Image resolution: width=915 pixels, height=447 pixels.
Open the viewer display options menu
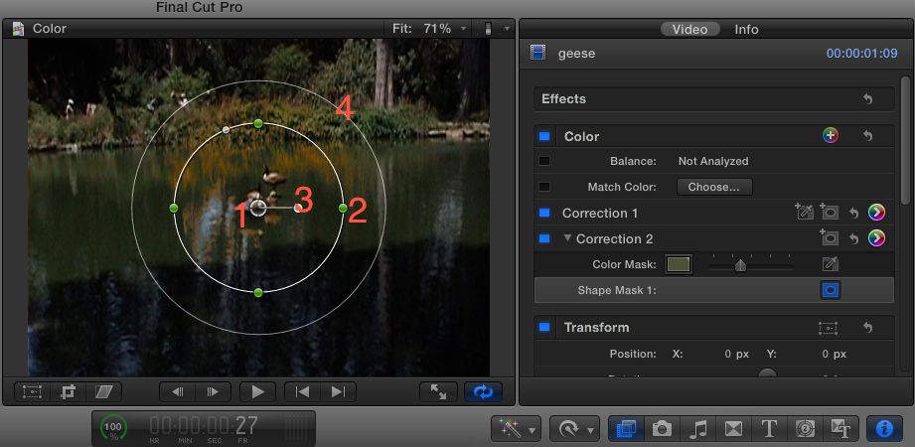click(x=497, y=29)
